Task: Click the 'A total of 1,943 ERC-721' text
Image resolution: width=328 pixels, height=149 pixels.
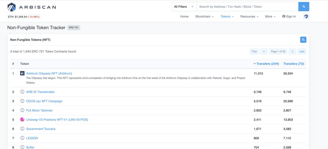Action: (43, 51)
